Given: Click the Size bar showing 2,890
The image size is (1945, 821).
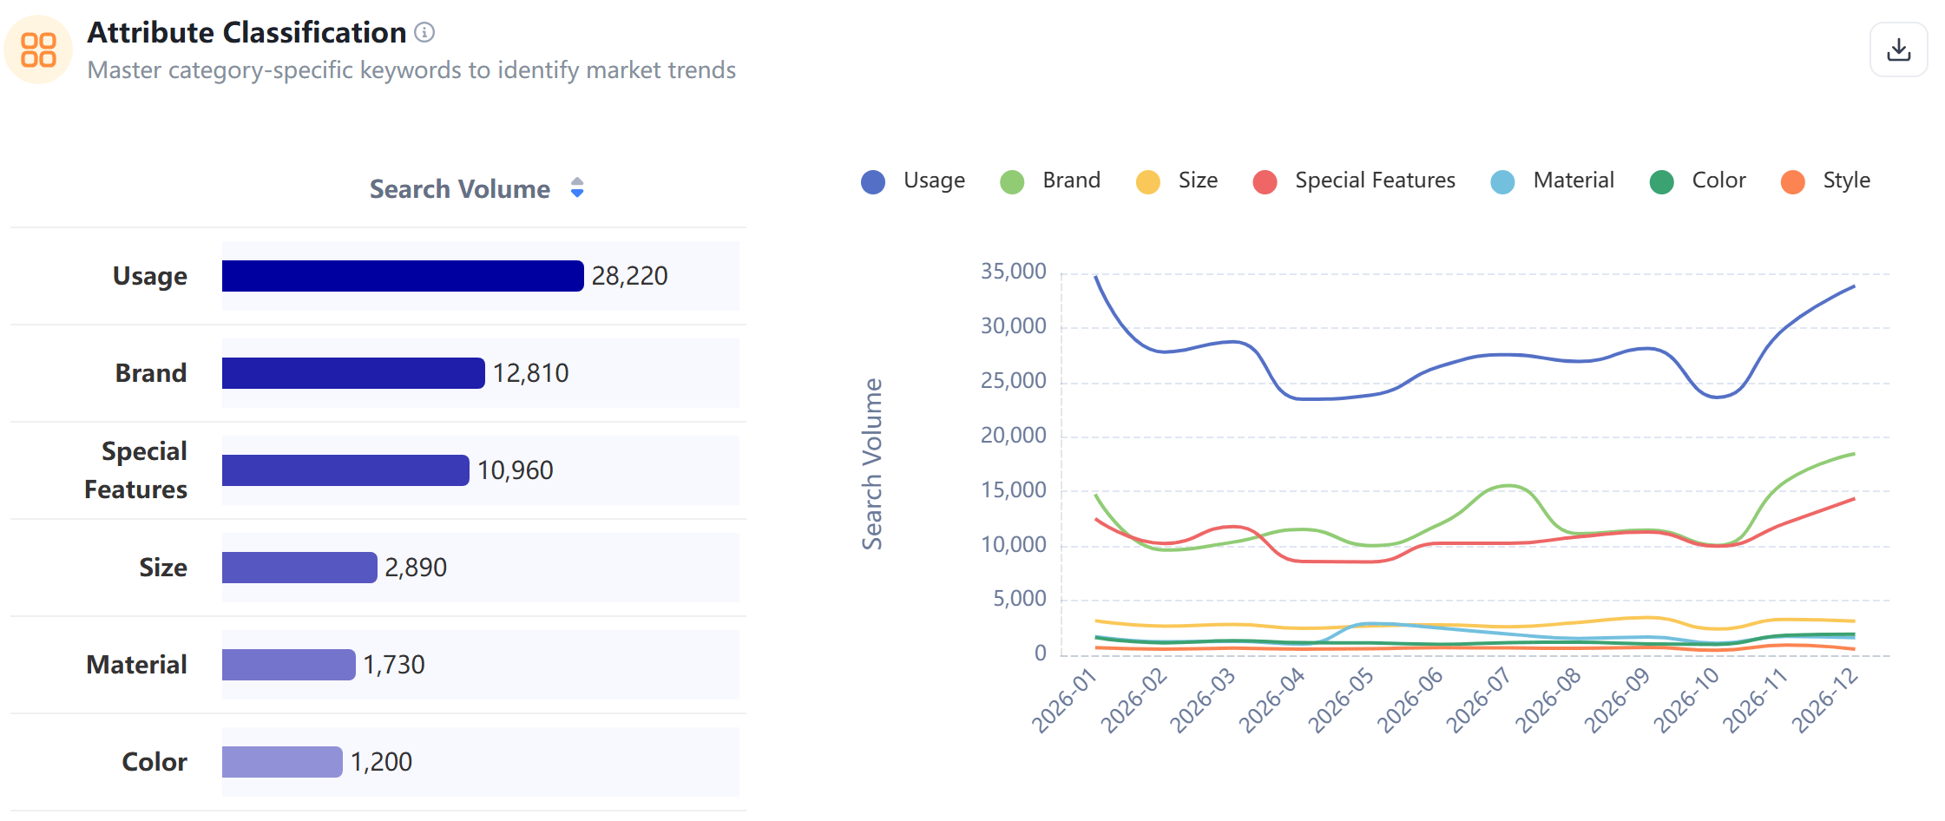Looking at the screenshot, I should click(x=299, y=568).
